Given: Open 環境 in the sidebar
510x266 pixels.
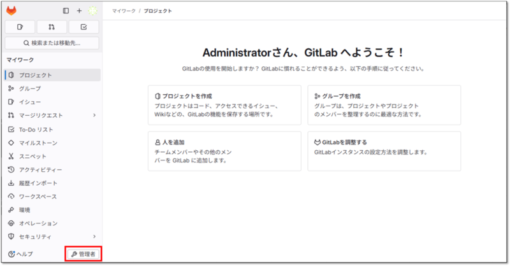Looking at the screenshot, I should point(53,210).
